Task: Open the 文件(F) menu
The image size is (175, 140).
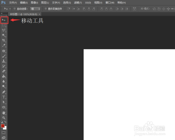Action: click(x=13, y=2)
